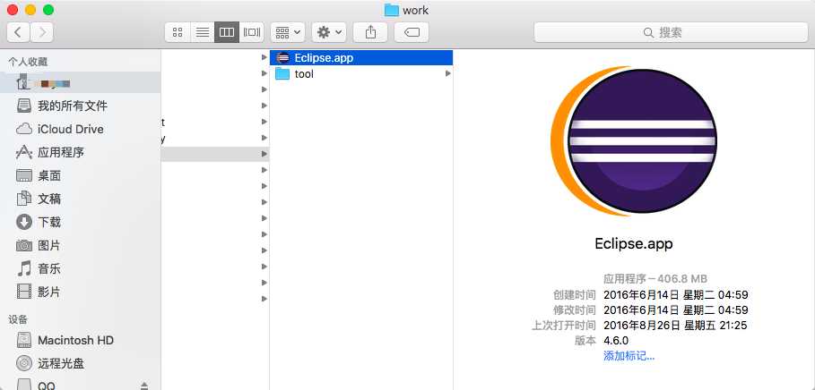Click the yellow minimize window button
The image size is (815, 390).
pyautogui.click(x=30, y=10)
